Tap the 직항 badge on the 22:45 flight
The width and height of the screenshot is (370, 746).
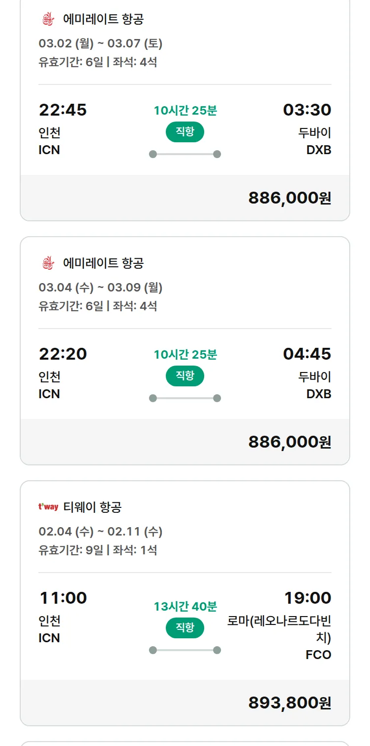pos(185,132)
